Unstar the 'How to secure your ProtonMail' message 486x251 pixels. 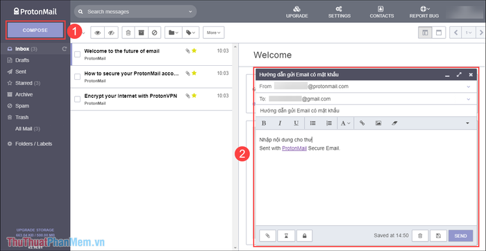tap(194, 73)
